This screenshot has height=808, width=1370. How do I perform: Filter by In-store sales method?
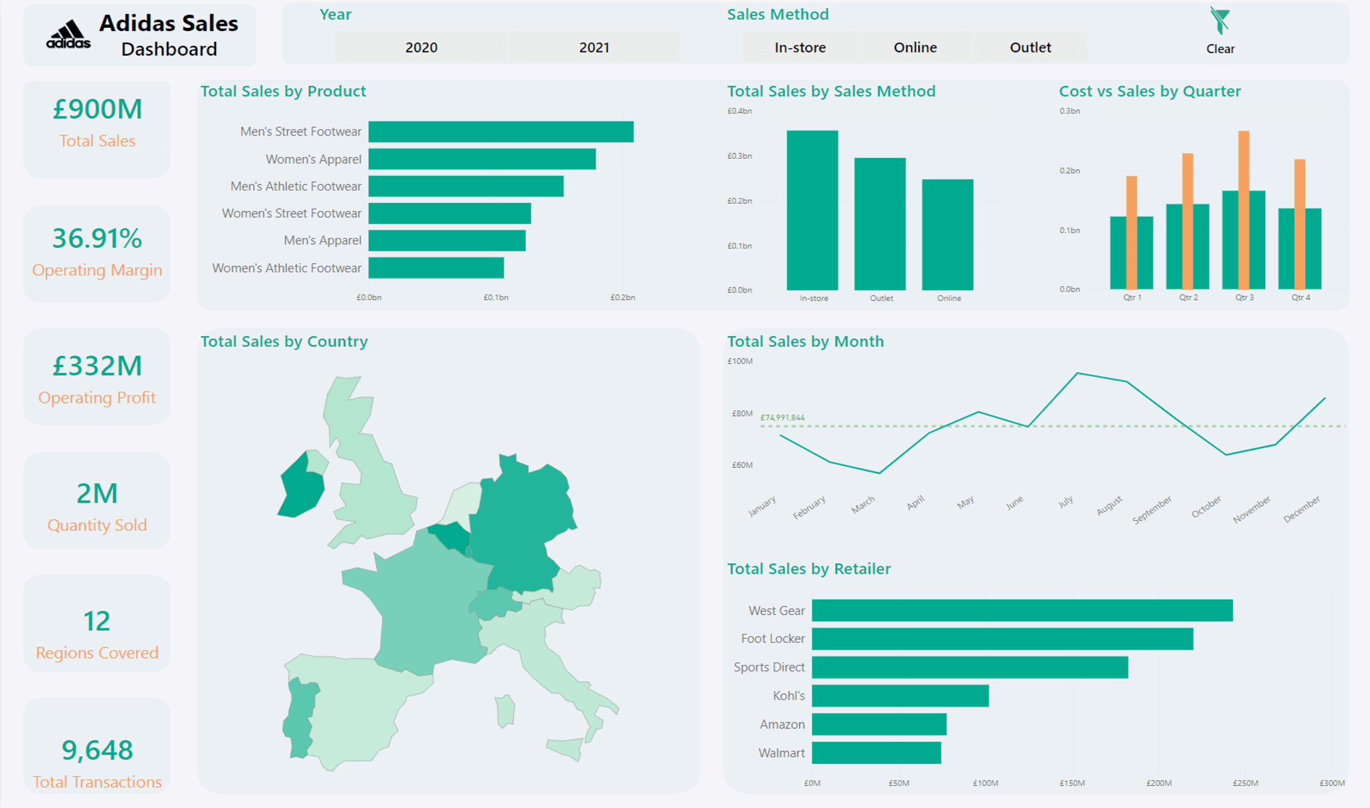point(800,47)
